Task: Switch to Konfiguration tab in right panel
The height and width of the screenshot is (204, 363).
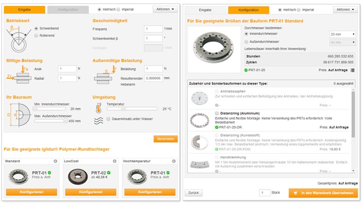Action: (249, 10)
